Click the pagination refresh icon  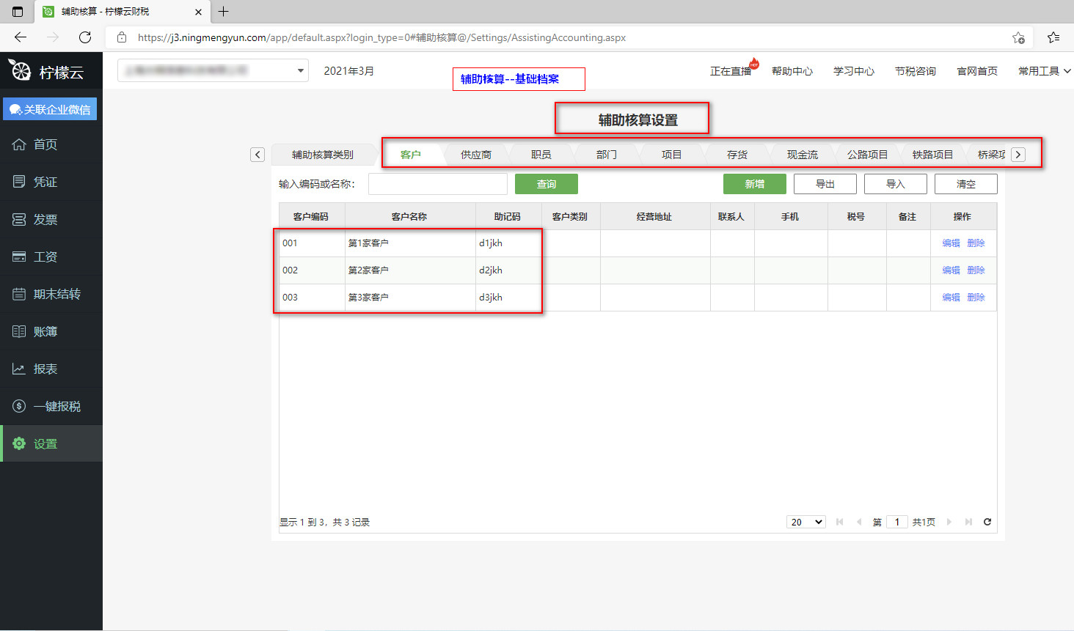(987, 522)
